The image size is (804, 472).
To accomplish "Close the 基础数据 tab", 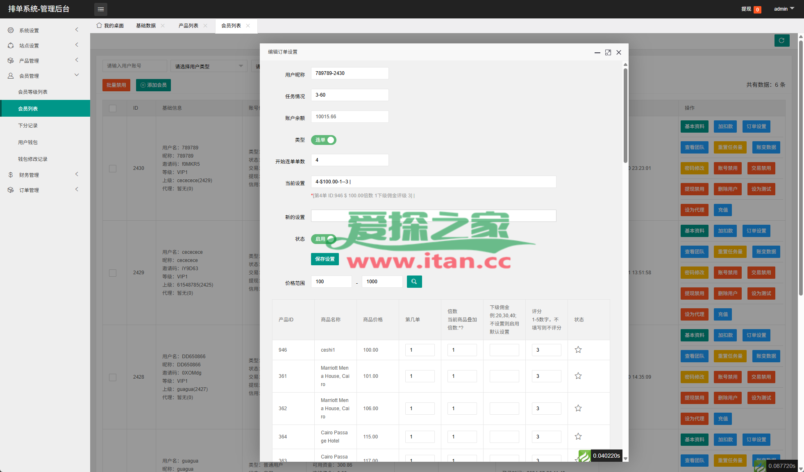I will 163,25.
